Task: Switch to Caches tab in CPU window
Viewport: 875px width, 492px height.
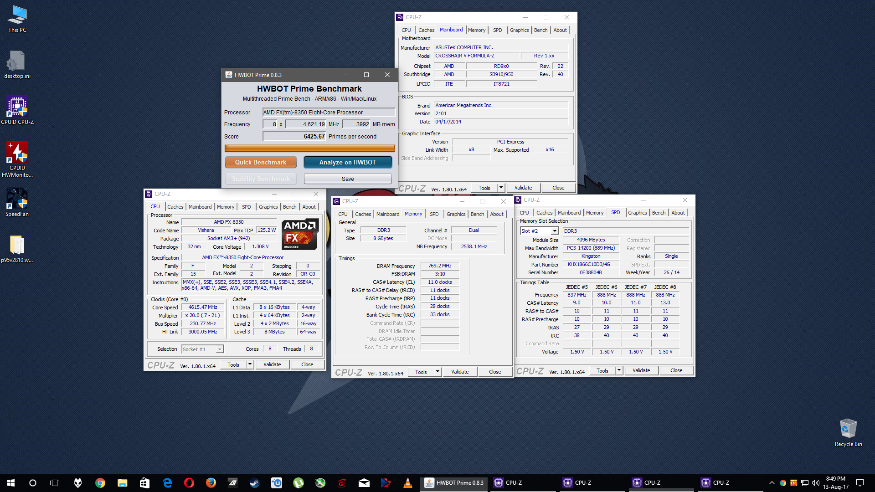Action: click(x=175, y=207)
